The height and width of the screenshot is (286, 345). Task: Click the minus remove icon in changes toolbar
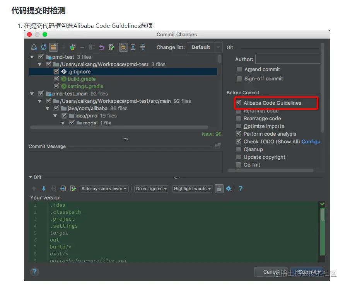tap(82, 47)
